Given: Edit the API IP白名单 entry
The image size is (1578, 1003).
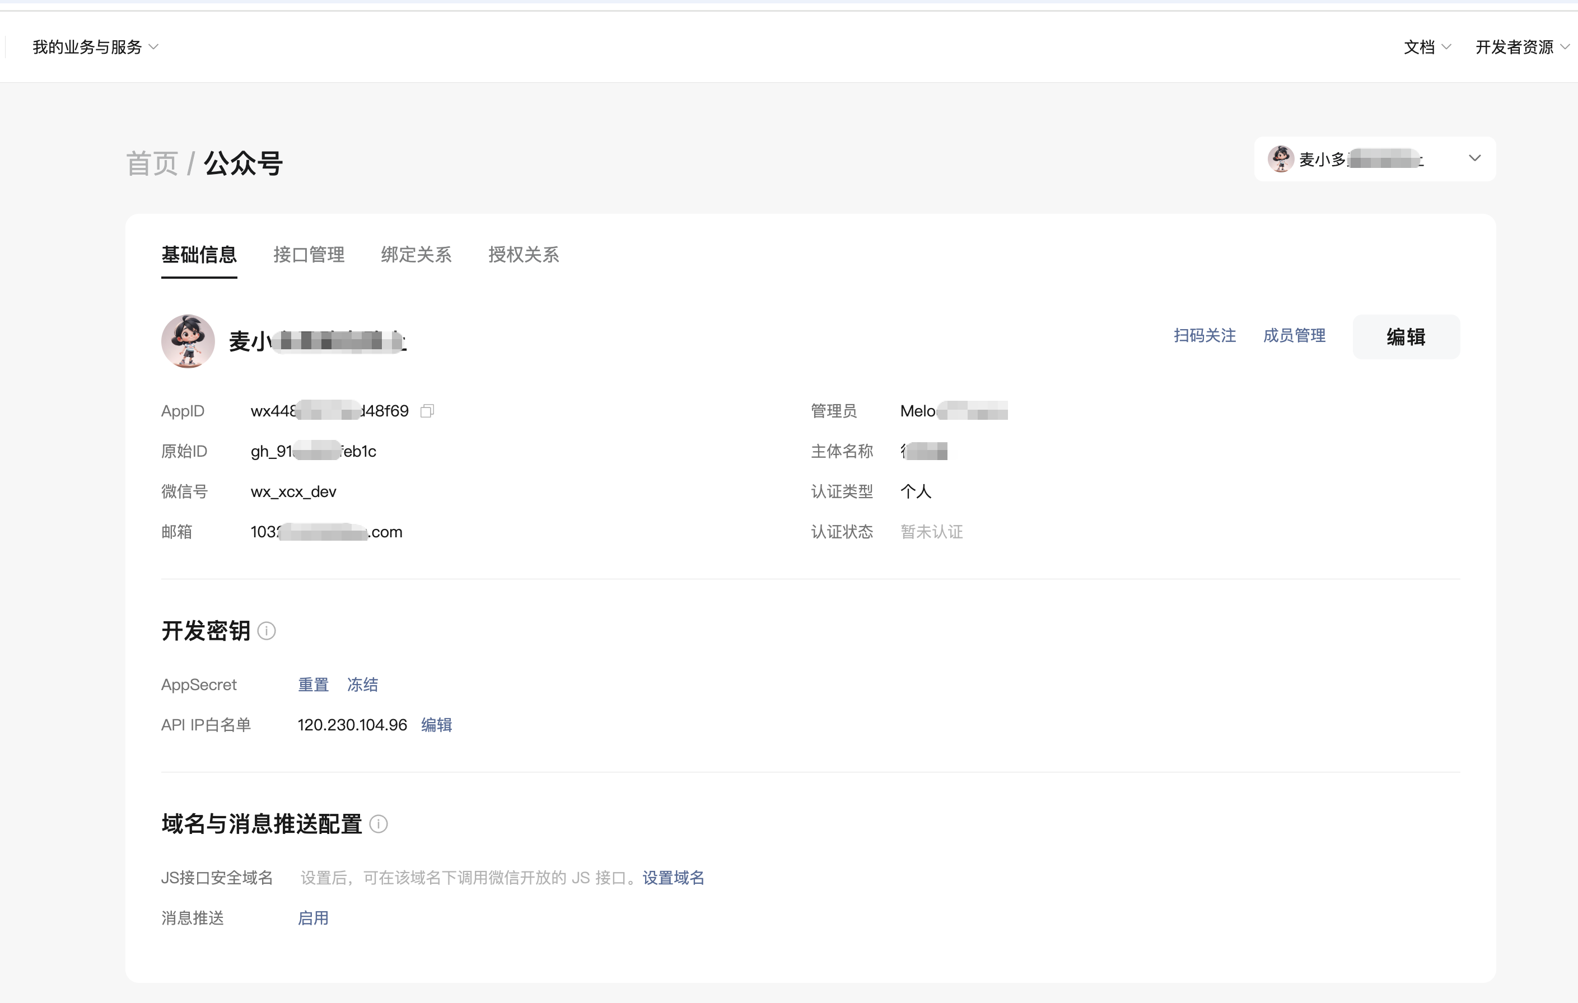Looking at the screenshot, I should tap(436, 725).
